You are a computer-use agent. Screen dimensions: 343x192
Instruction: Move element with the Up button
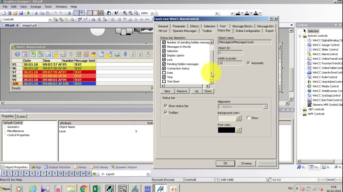[196, 91]
